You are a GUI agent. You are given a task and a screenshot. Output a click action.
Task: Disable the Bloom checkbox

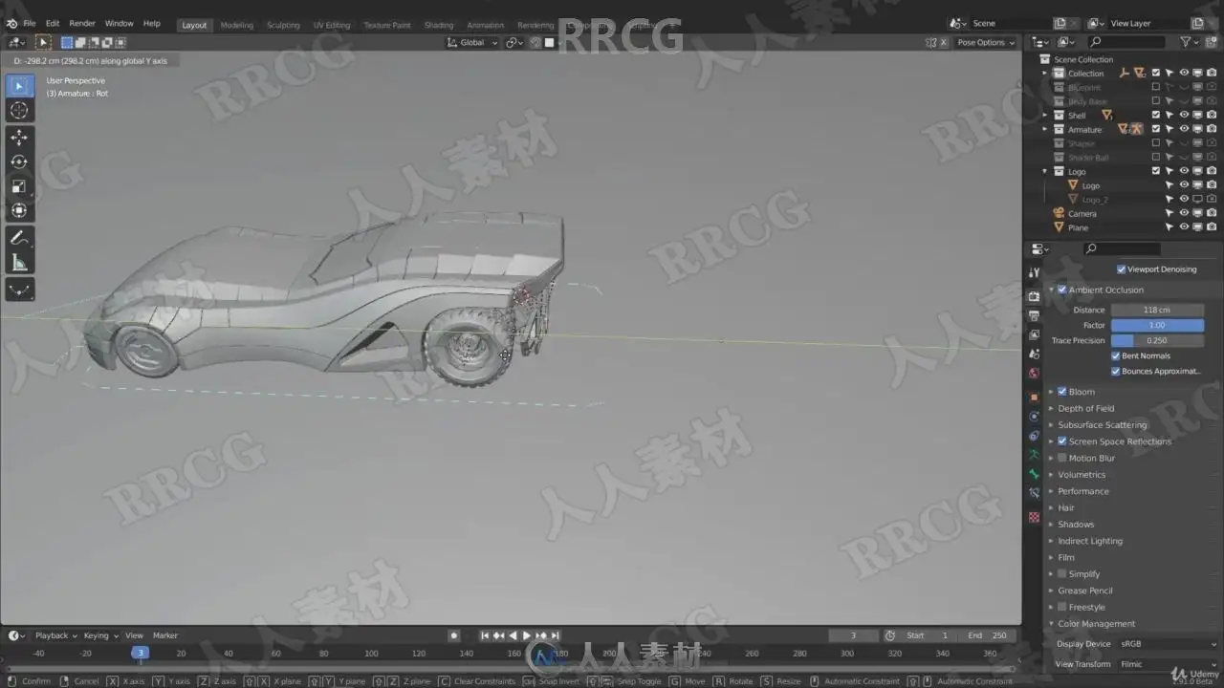pyautogui.click(x=1062, y=392)
